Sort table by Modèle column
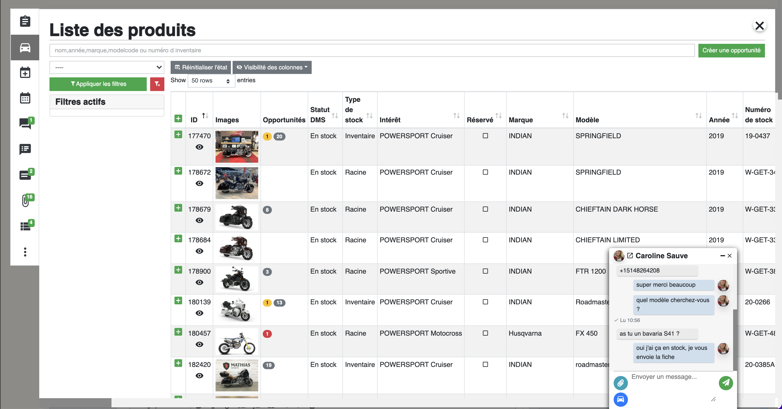 pos(698,116)
